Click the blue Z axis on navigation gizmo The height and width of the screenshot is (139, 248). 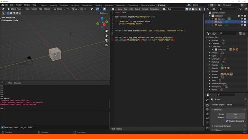click(x=102, y=19)
